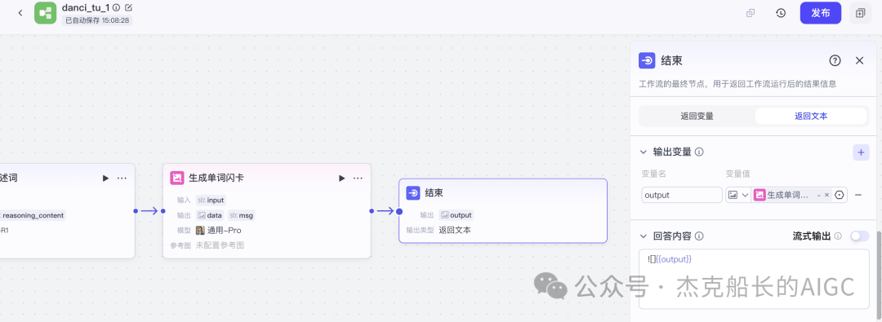
Task: Edit the workflow name danci_tu_1
Action: pos(129,7)
